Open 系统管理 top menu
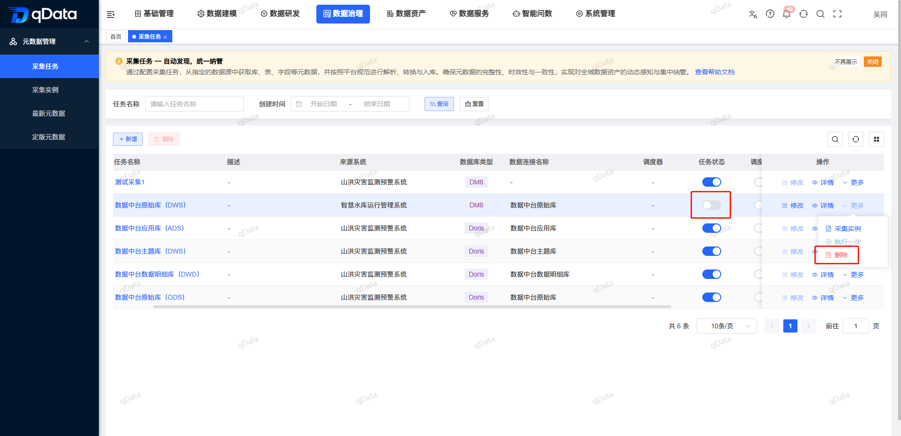 [595, 14]
